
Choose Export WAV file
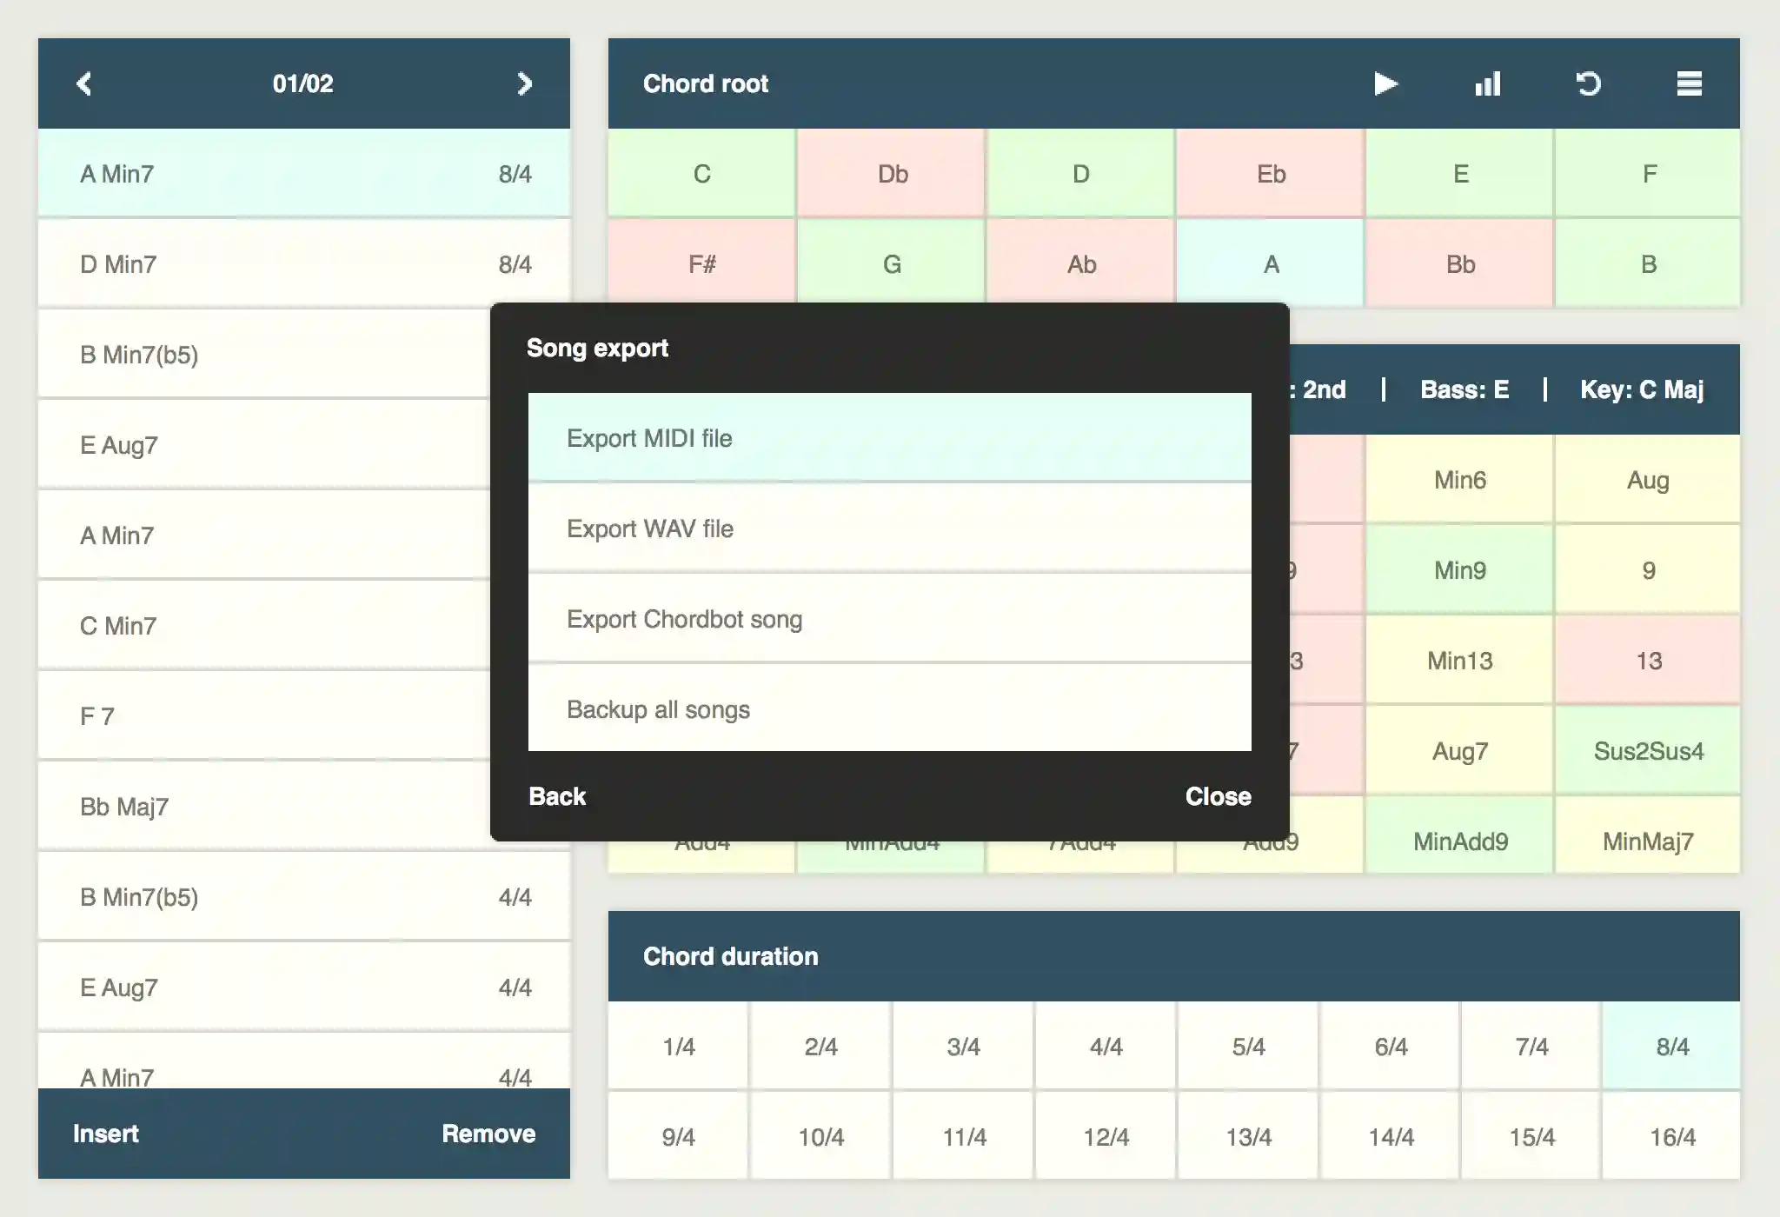click(x=889, y=529)
